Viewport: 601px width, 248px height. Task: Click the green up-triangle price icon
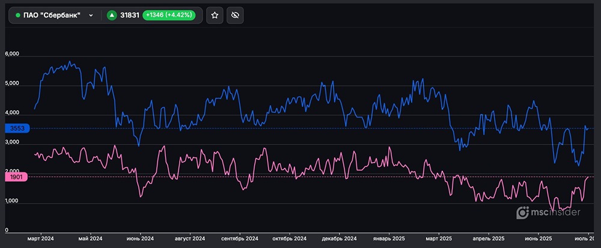[x=112, y=16]
